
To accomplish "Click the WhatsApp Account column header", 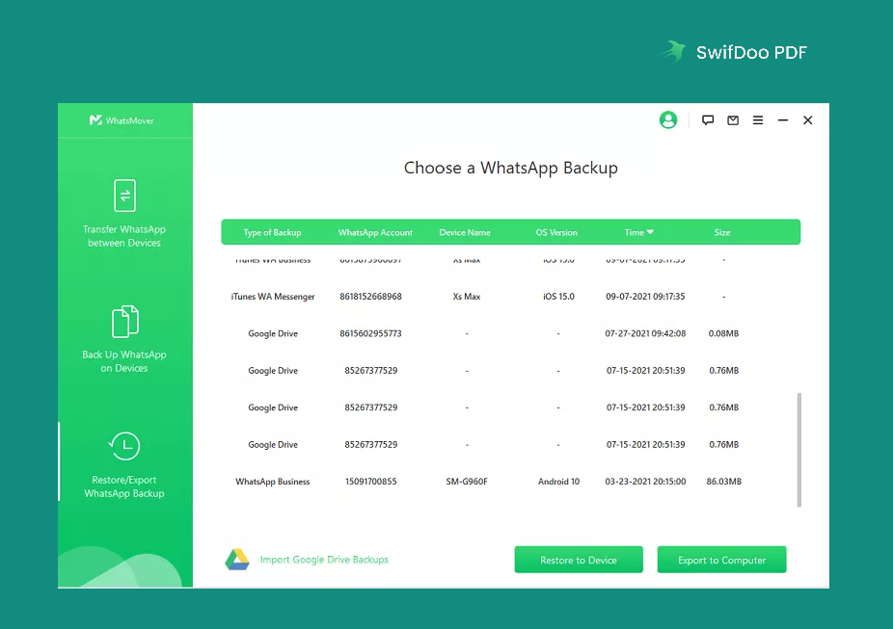I will coord(375,232).
